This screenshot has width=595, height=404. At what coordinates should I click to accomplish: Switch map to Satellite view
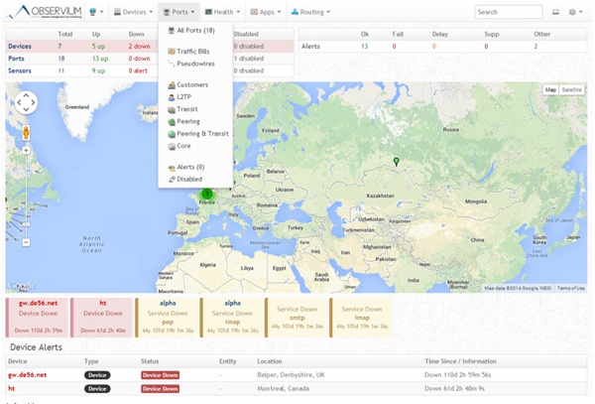pos(571,90)
